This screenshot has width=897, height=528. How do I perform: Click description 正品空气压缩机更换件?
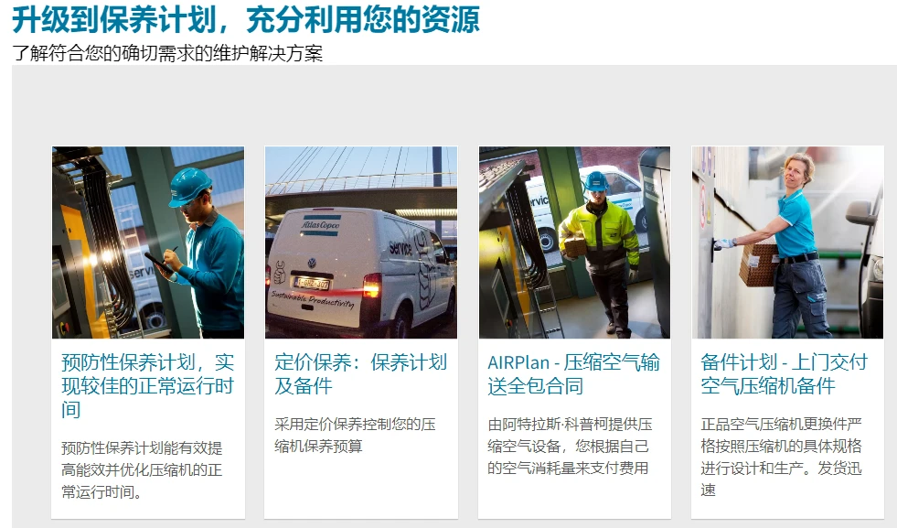pos(782,457)
